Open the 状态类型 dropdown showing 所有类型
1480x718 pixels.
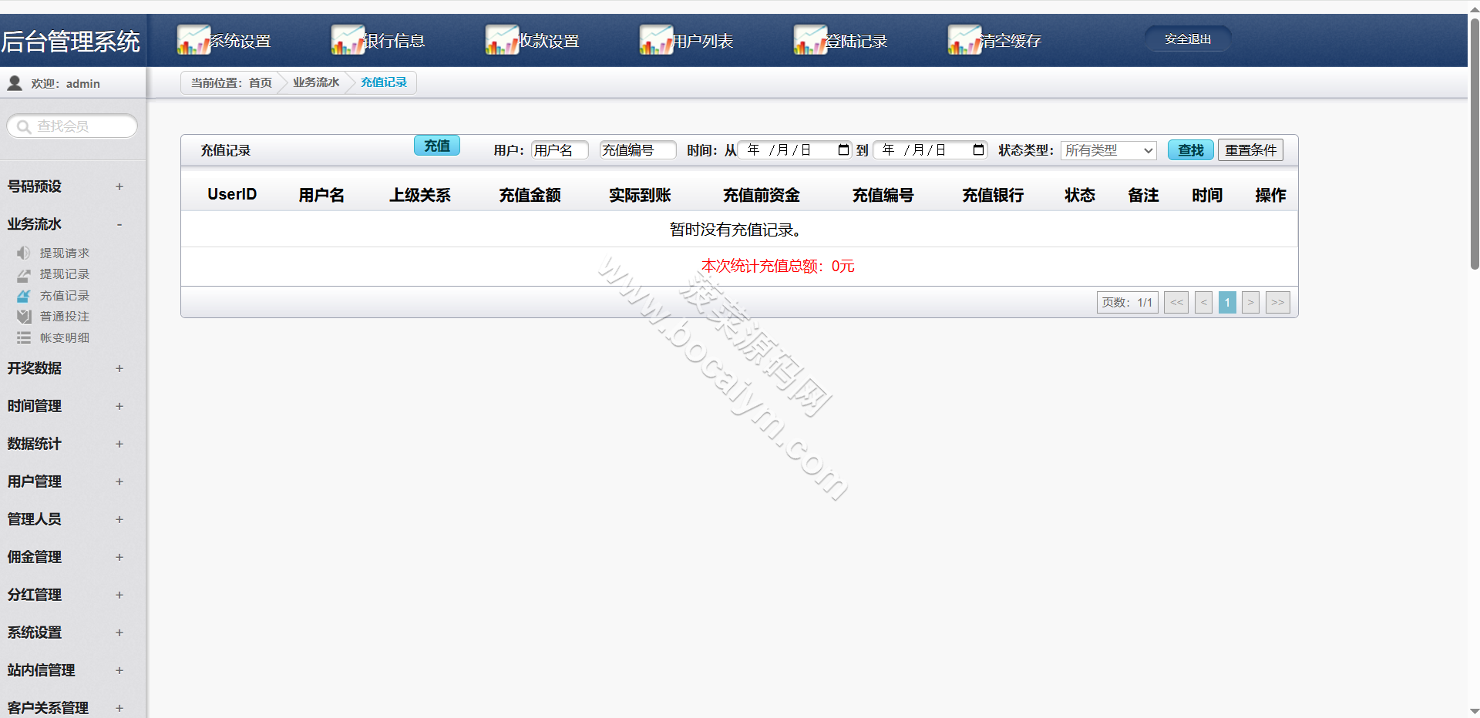tap(1108, 150)
